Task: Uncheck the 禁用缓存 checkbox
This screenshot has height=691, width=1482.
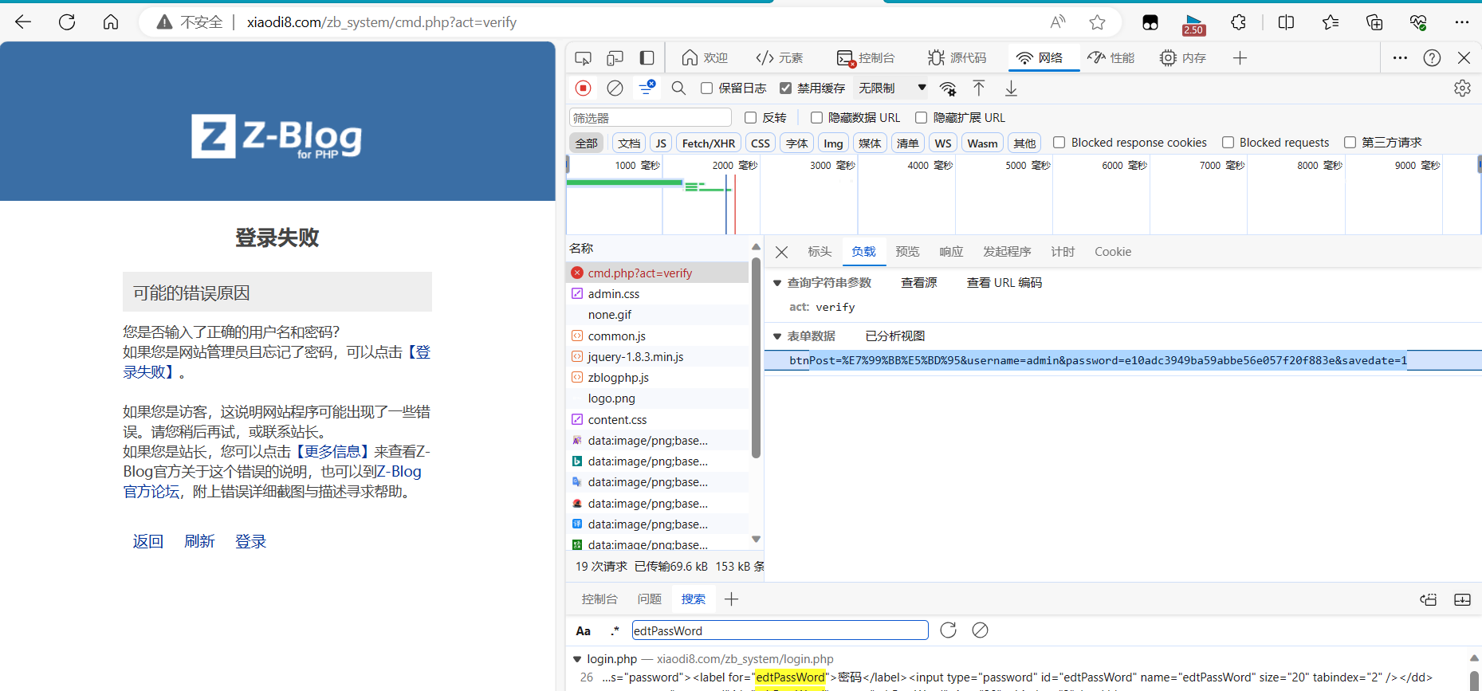Action: 785,88
